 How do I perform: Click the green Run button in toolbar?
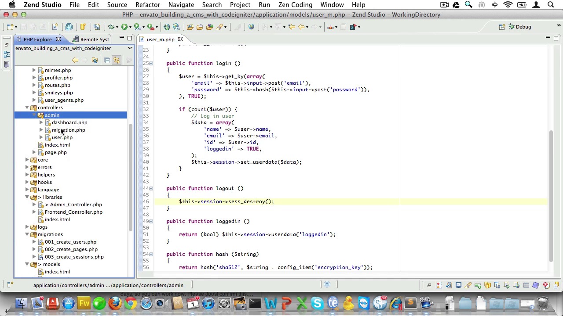click(124, 27)
